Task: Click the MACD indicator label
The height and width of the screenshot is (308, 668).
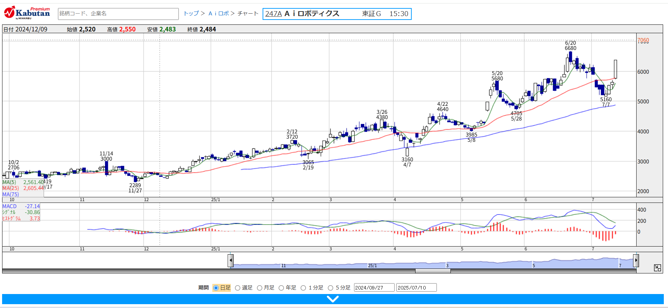Action: 9,206
